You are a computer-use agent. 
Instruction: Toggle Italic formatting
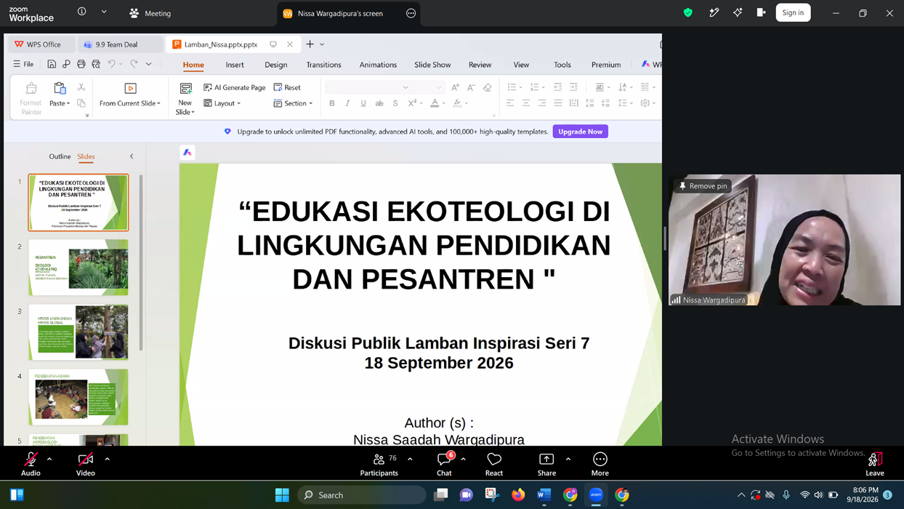coord(347,103)
